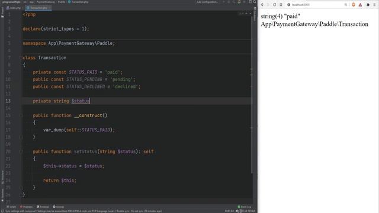The width and height of the screenshot is (379, 213).
Task: Open the Project tool window sidebar
Action: click(2, 12)
